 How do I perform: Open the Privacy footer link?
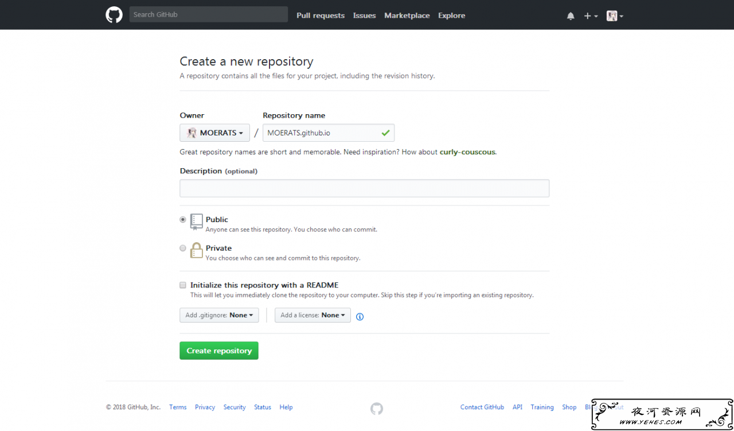[x=205, y=407]
